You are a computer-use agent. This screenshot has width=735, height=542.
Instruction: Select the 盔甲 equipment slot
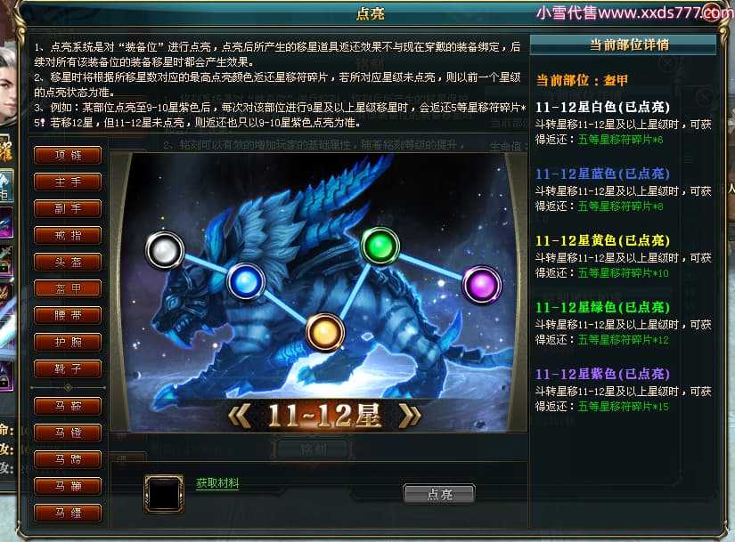(68, 288)
